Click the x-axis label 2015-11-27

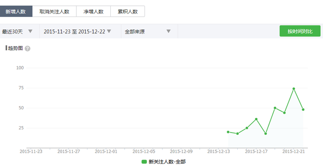tap(69, 151)
